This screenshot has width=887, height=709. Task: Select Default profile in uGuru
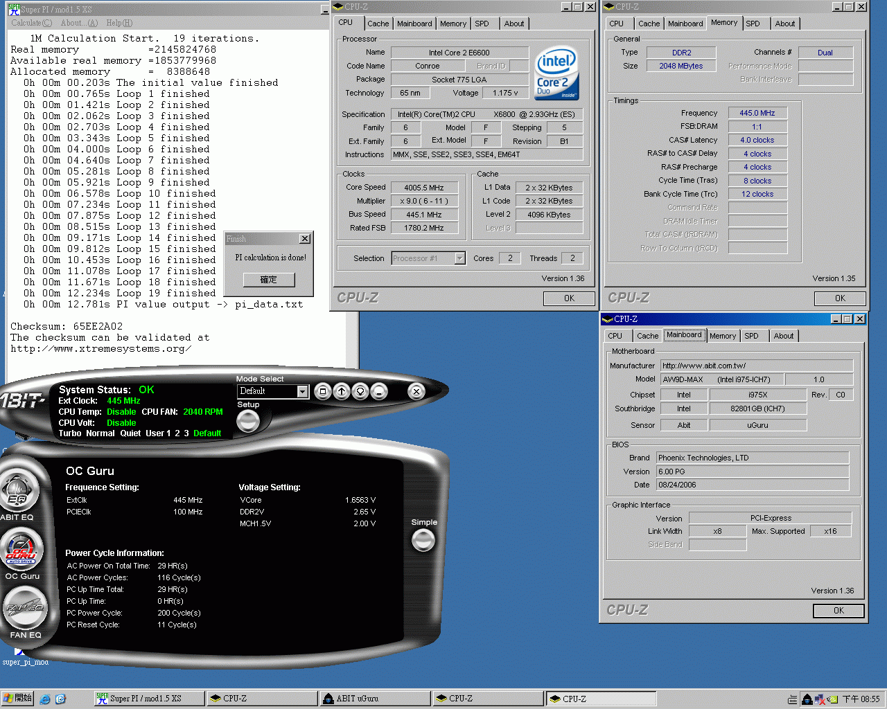[x=207, y=433]
